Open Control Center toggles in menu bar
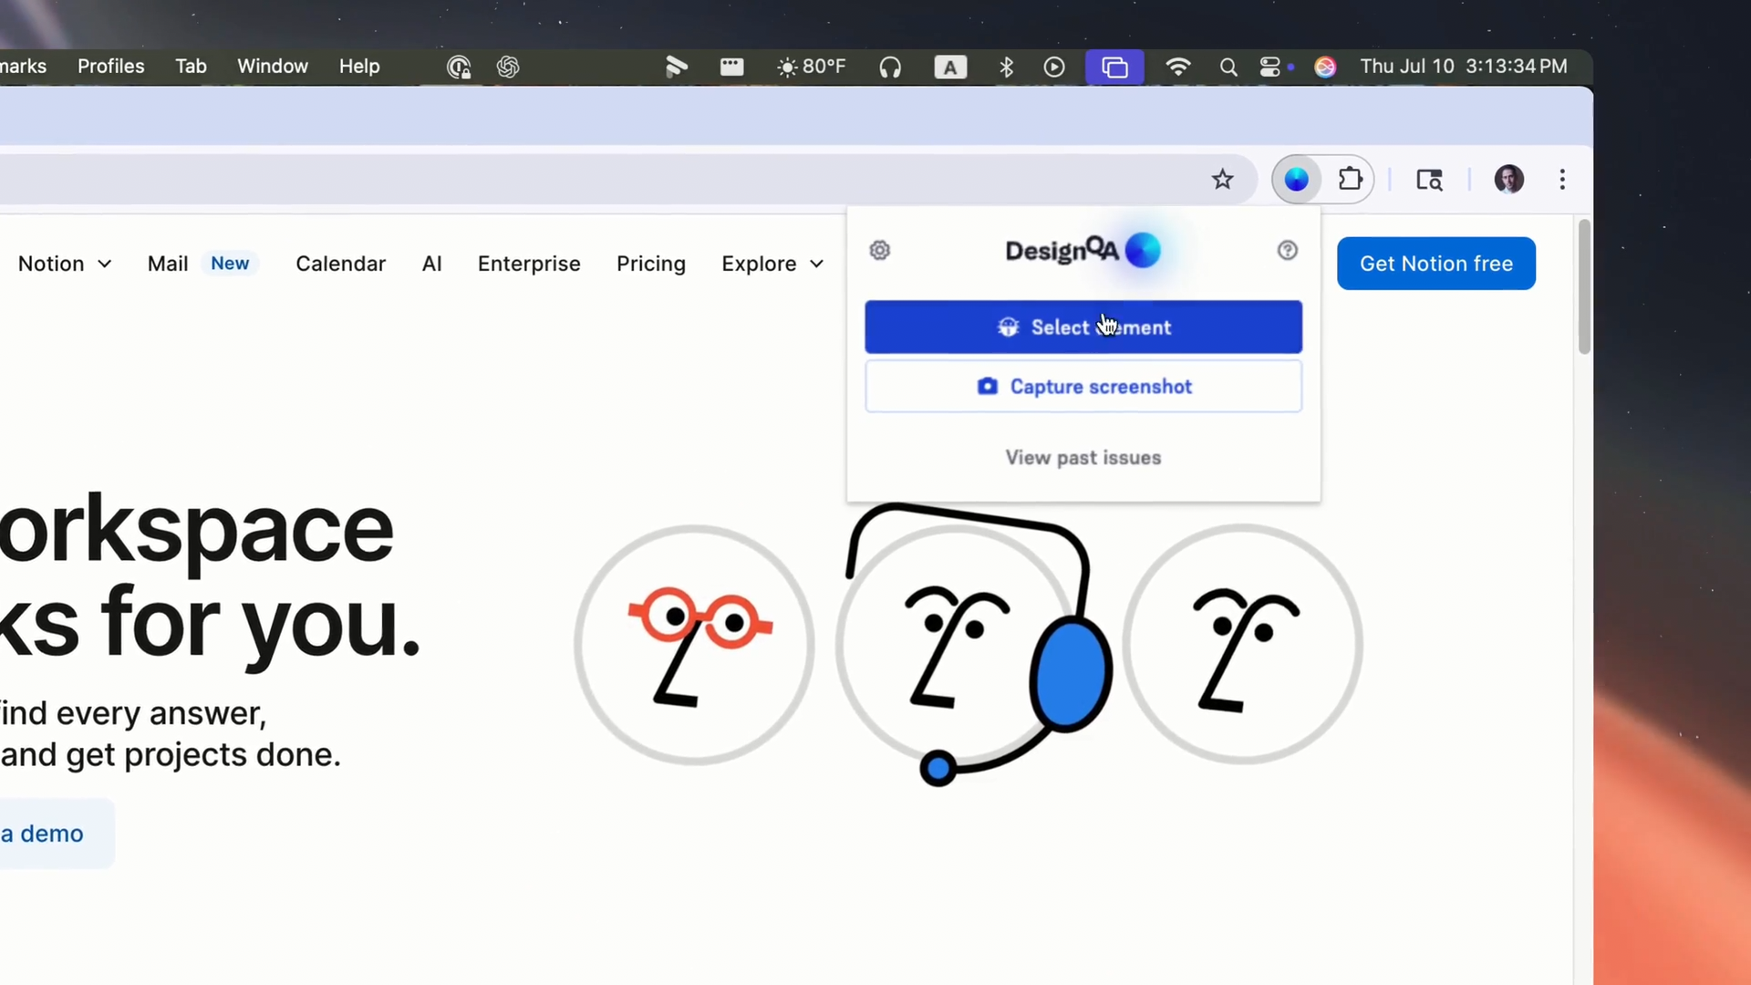1751x985 pixels. [x=1269, y=67]
